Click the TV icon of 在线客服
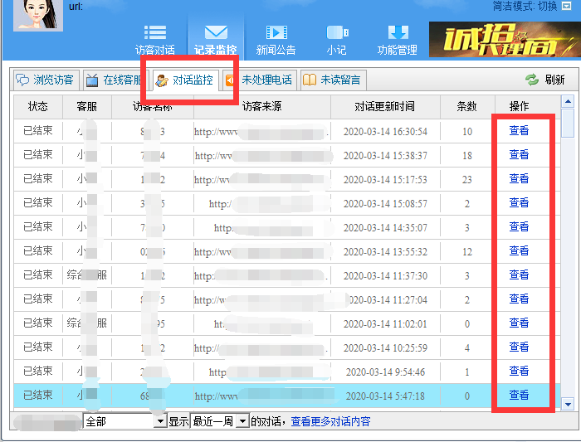 (x=92, y=80)
